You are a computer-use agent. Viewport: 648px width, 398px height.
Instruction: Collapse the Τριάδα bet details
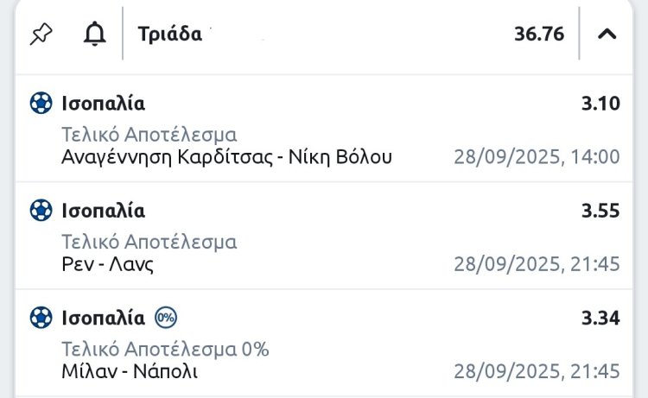click(607, 35)
